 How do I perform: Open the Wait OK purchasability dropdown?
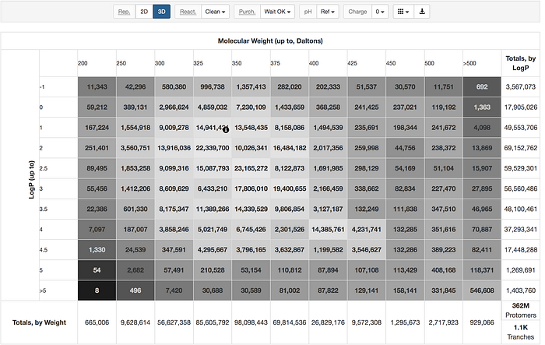(x=277, y=12)
